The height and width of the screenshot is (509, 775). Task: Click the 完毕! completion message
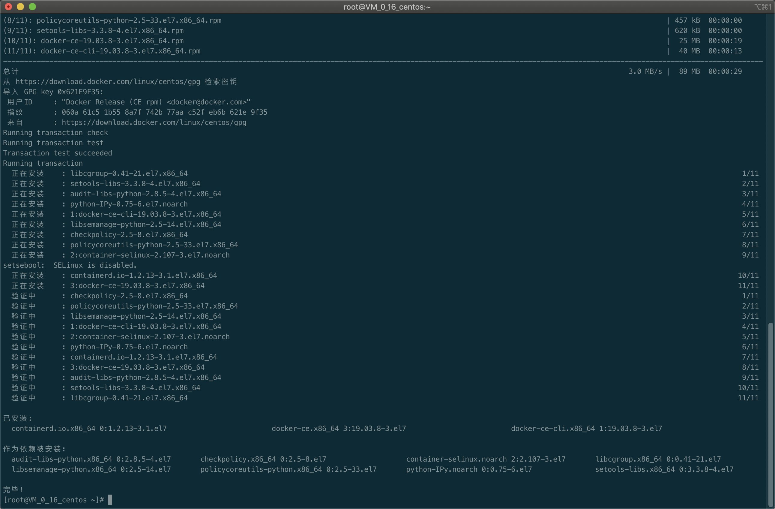(x=13, y=489)
